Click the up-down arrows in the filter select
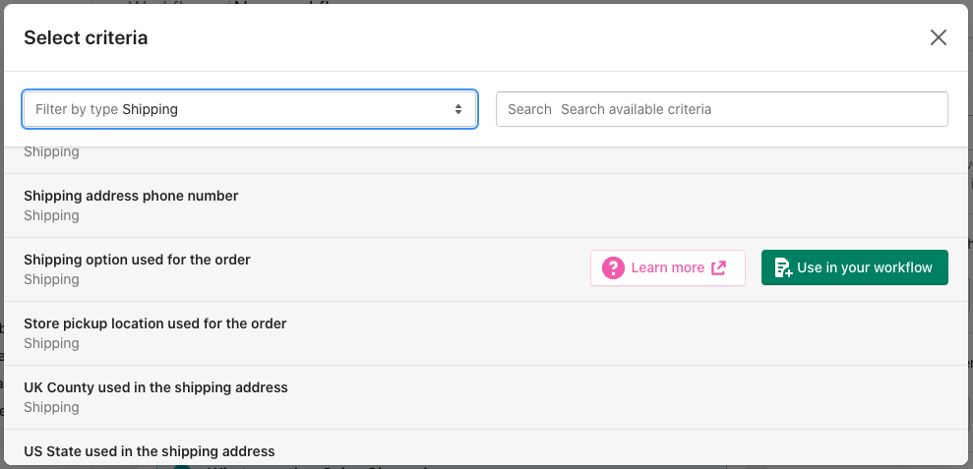The width and height of the screenshot is (973, 469). (457, 109)
